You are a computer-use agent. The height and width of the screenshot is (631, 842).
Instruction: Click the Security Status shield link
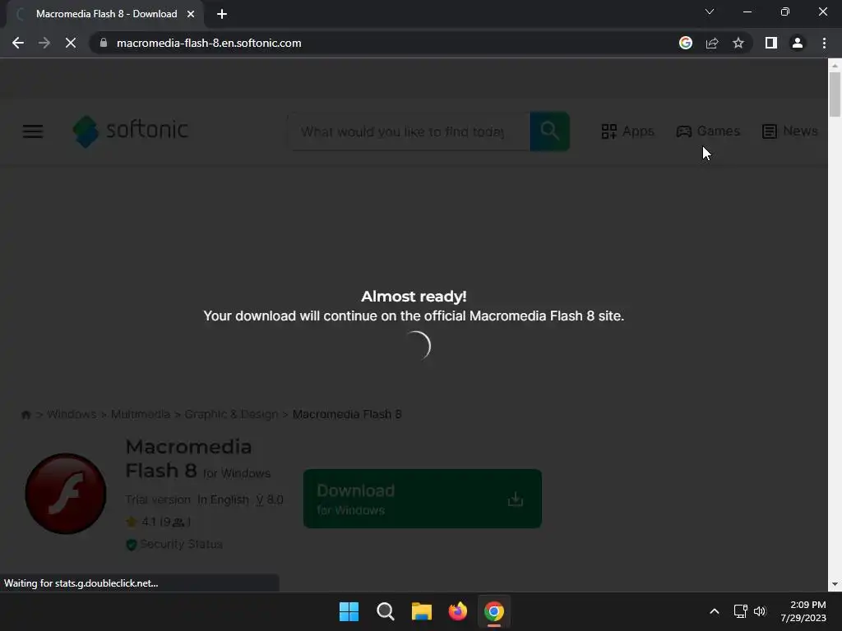coord(174,544)
